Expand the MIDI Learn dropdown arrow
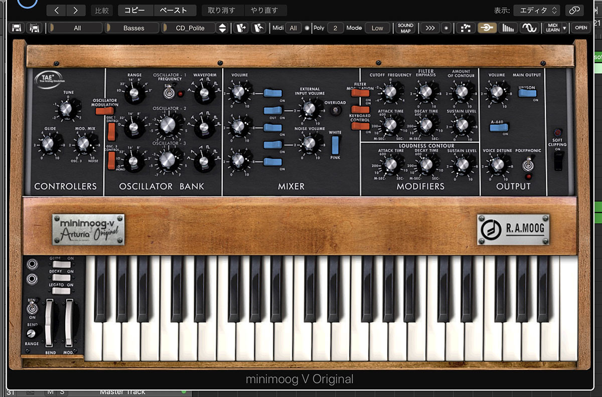This screenshot has width=602, height=397. pos(564,28)
